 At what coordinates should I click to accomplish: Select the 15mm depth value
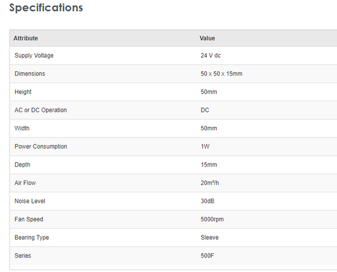(208, 165)
